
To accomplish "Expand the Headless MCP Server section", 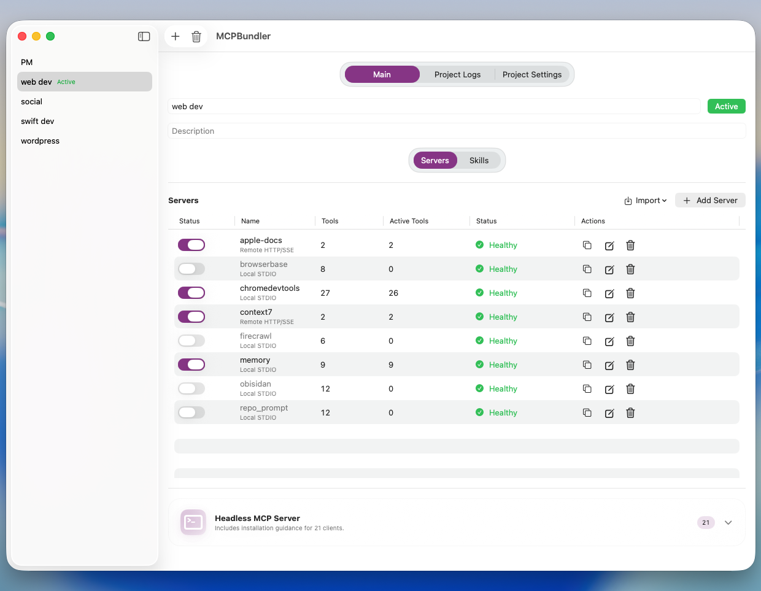I will click(x=728, y=523).
